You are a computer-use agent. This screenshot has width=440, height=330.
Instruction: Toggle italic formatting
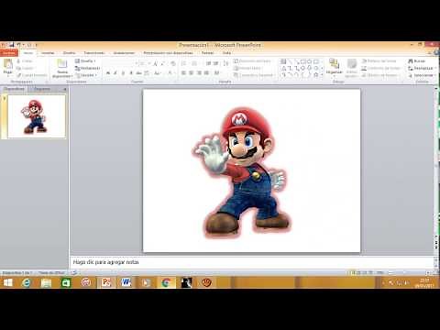115,73
